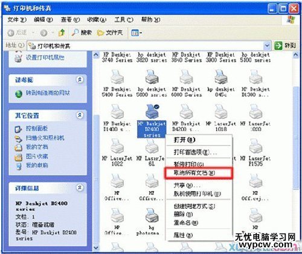The width and height of the screenshot is (302, 254).
Task: Click the Back navigation arrow icon
Action: pos(11,33)
